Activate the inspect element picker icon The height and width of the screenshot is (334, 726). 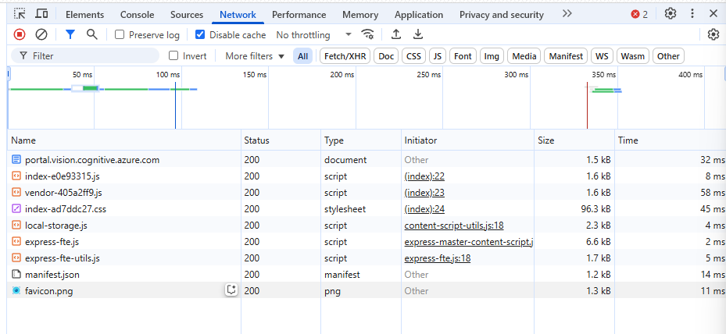(x=20, y=14)
